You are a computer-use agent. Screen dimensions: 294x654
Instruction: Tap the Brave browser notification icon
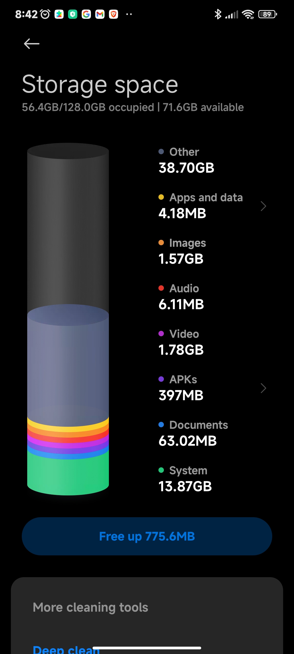[x=114, y=14]
